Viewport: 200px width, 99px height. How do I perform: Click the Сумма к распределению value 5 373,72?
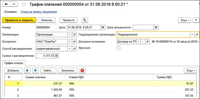45,56
